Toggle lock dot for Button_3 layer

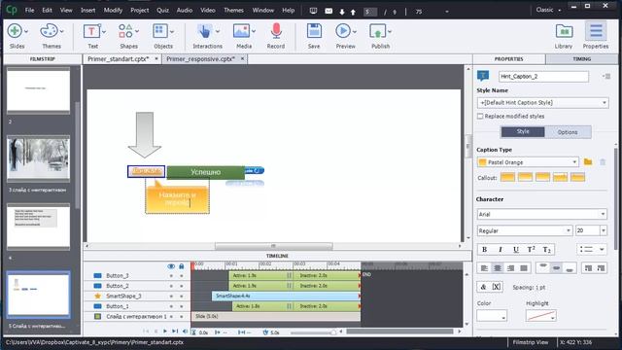pyautogui.click(x=182, y=276)
